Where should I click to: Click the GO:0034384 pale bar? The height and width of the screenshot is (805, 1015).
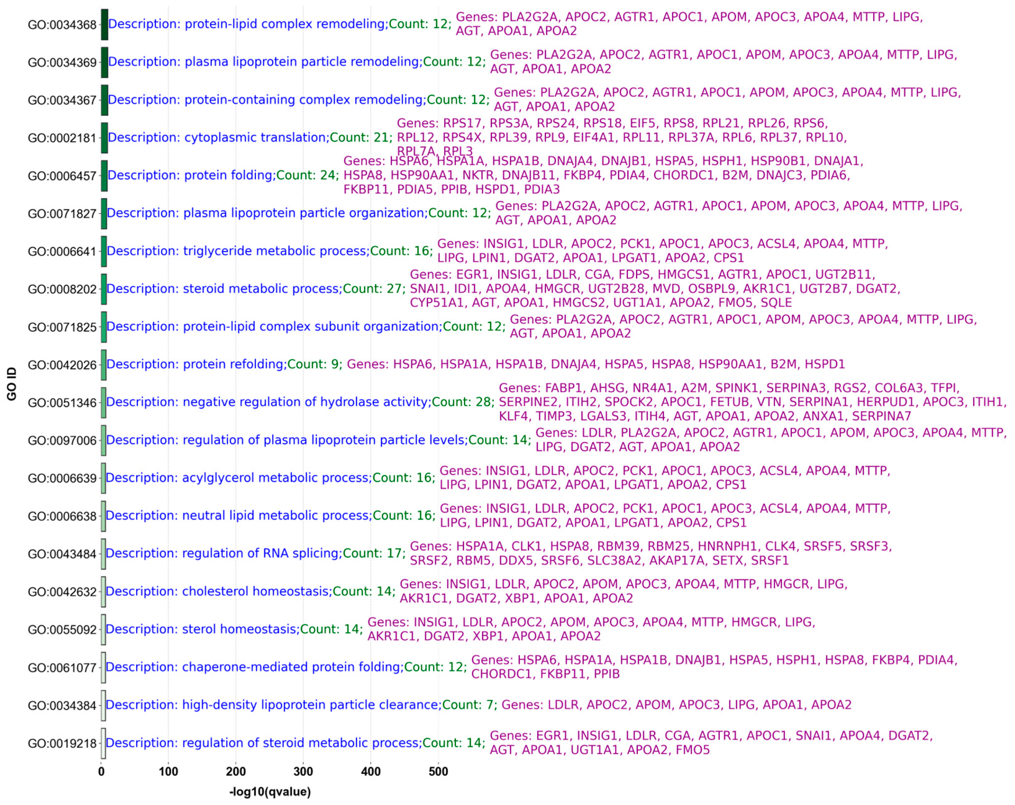(103, 705)
